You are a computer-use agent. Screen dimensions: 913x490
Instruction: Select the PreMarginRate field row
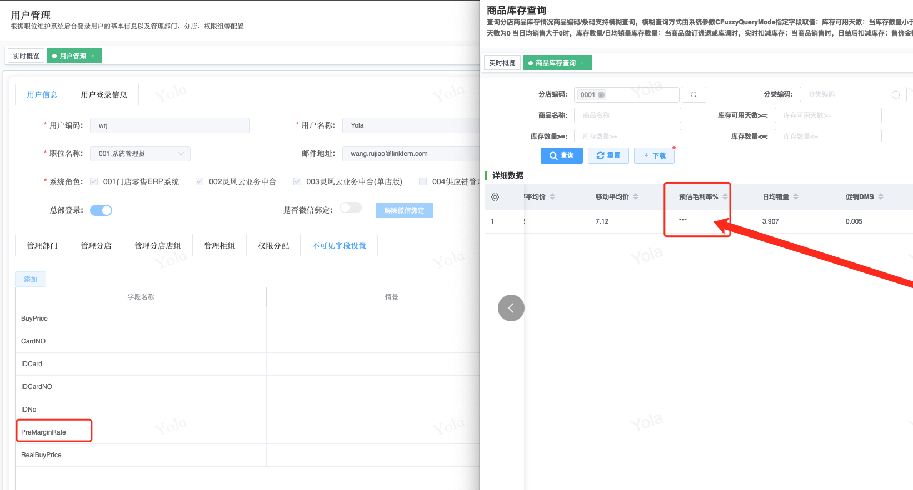point(247,432)
